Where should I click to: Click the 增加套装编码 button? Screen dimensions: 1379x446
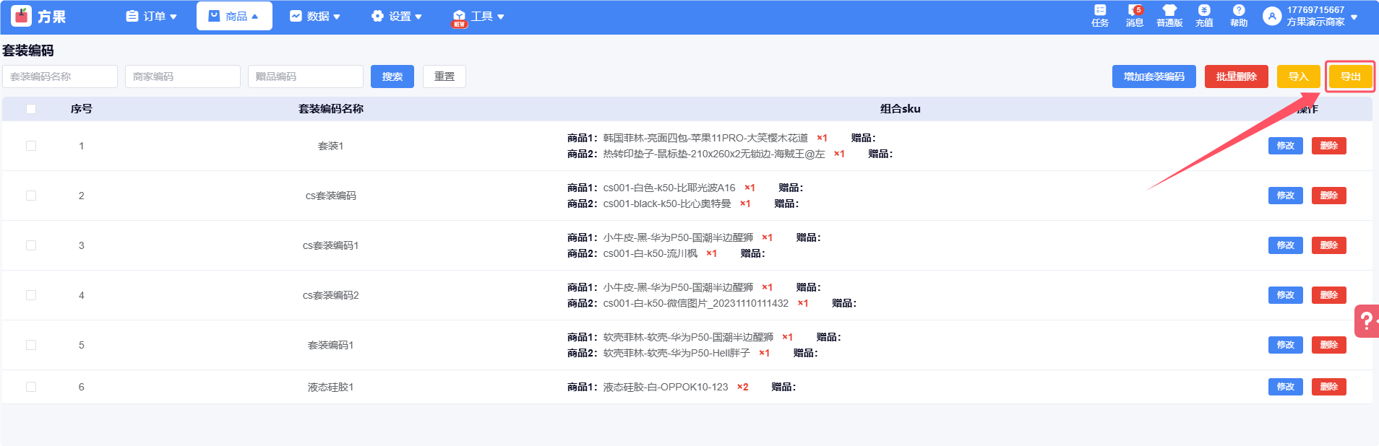tap(1154, 76)
